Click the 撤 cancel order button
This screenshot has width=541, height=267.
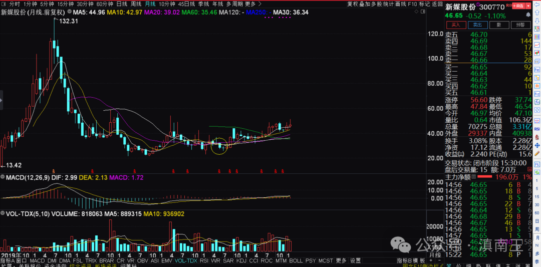coord(499,25)
